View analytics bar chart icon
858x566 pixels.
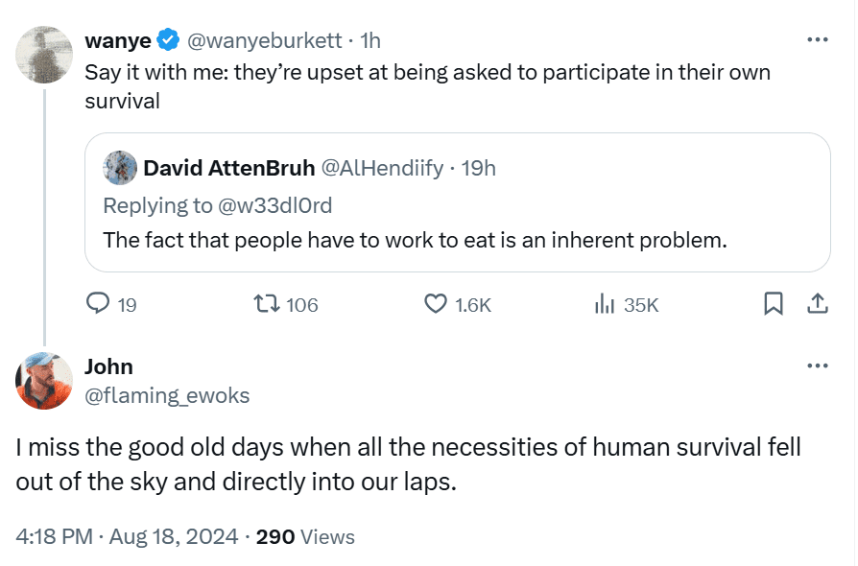click(605, 304)
